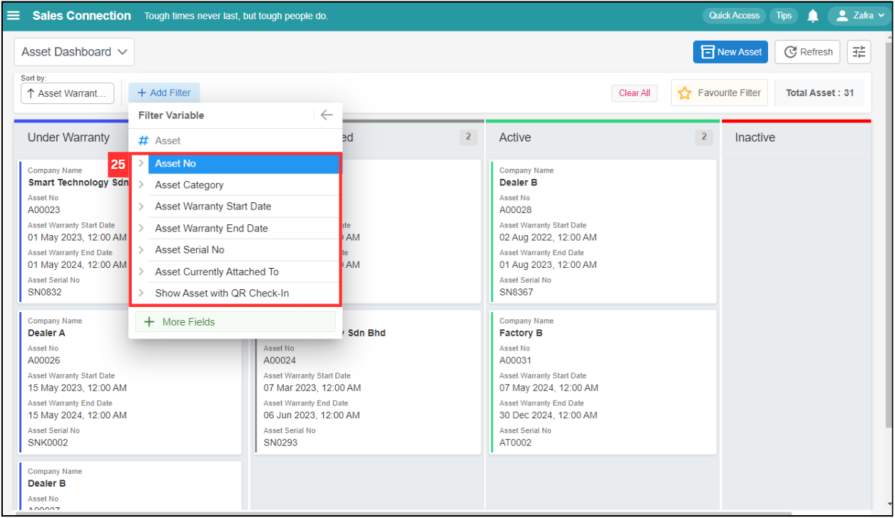Open the hamburger main menu
Image resolution: width=895 pixels, height=518 pixels.
pyautogui.click(x=14, y=16)
